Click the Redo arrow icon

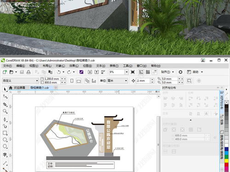click(69, 72)
